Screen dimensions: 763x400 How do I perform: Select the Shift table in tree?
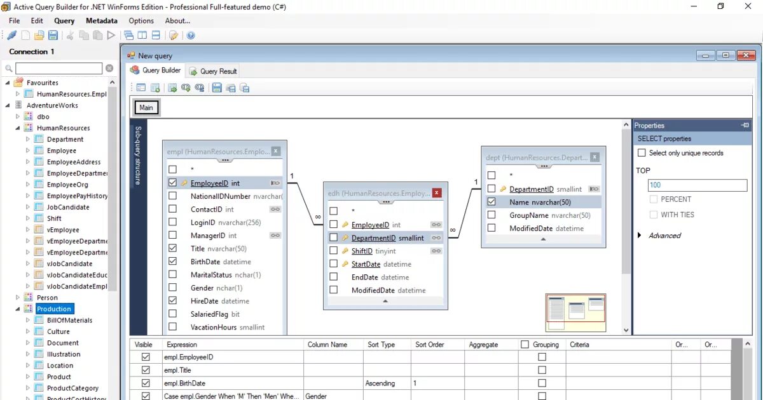54,218
